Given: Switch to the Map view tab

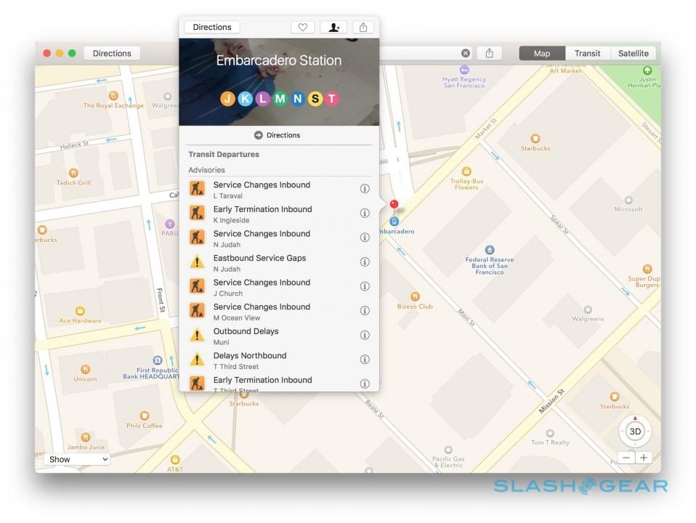Looking at the screenshot, I should coord(542,53).
